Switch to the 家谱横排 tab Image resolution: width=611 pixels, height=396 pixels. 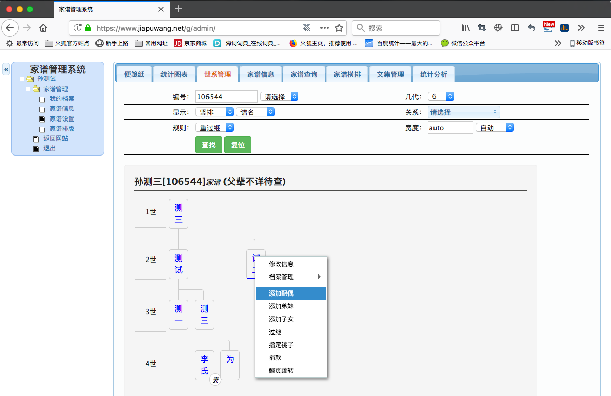coord(347,74)
